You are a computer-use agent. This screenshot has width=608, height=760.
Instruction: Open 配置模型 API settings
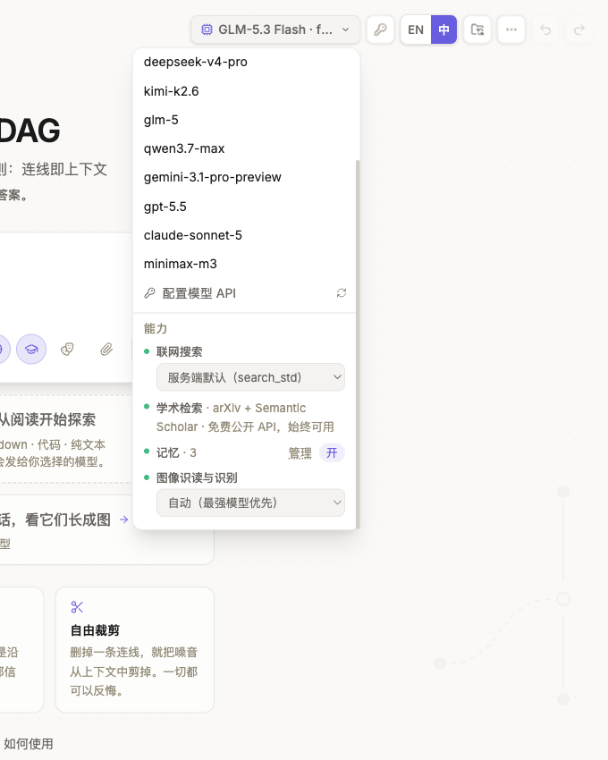coord(190,293)
